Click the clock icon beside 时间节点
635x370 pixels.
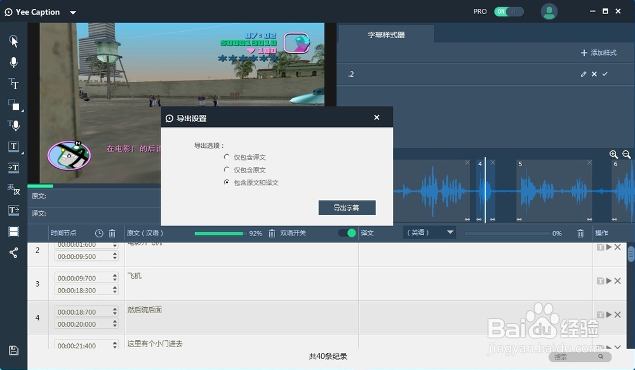coord(99,233)
